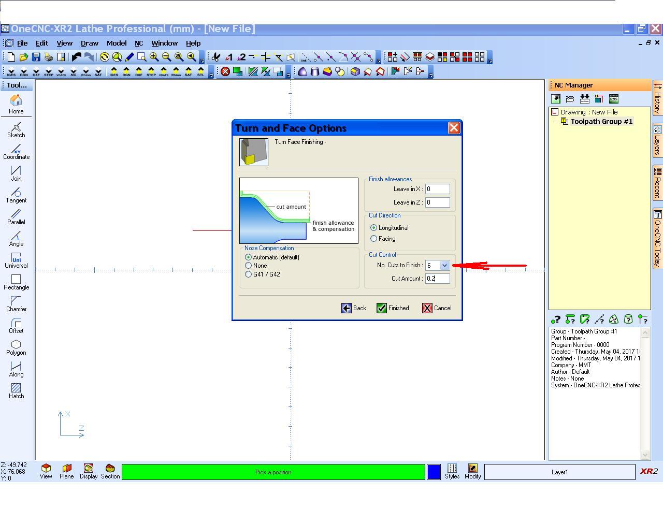
Task: Select the Sketch tool
Action: [16, 130]
